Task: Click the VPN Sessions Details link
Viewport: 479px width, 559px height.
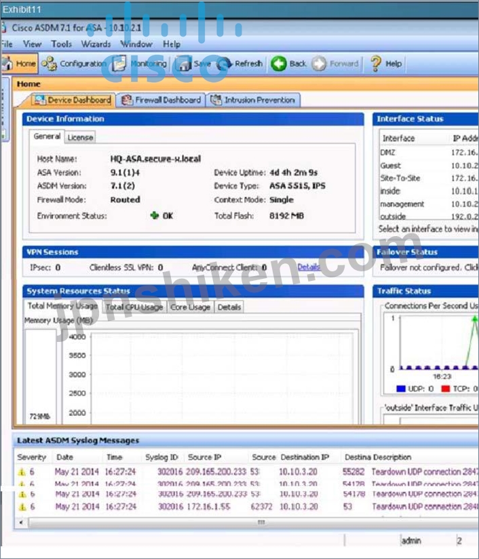Action: point(309,267)
